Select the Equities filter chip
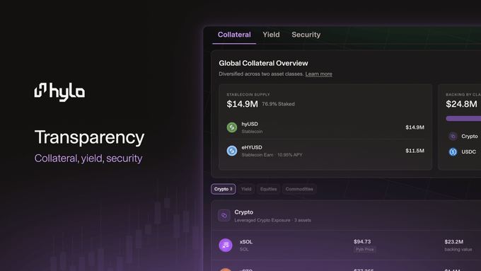481x271 pixels. 268,189
